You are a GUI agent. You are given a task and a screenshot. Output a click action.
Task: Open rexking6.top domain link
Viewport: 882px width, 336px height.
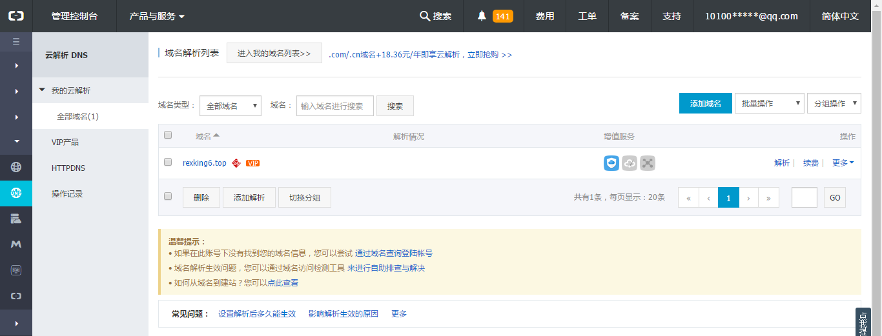point(205,163)
